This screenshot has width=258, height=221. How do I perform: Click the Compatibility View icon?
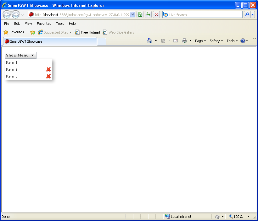pyautogui.click(x=140, y=15)
